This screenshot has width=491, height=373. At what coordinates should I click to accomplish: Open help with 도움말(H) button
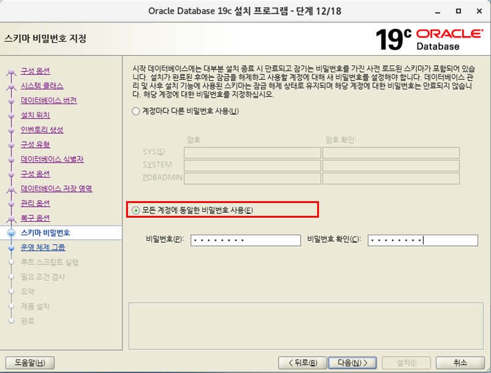[x=30, y=363]
